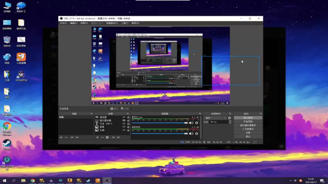Open Windows Start menu
The width and height of the screenshot is (328, 184).
coord(5,180)
